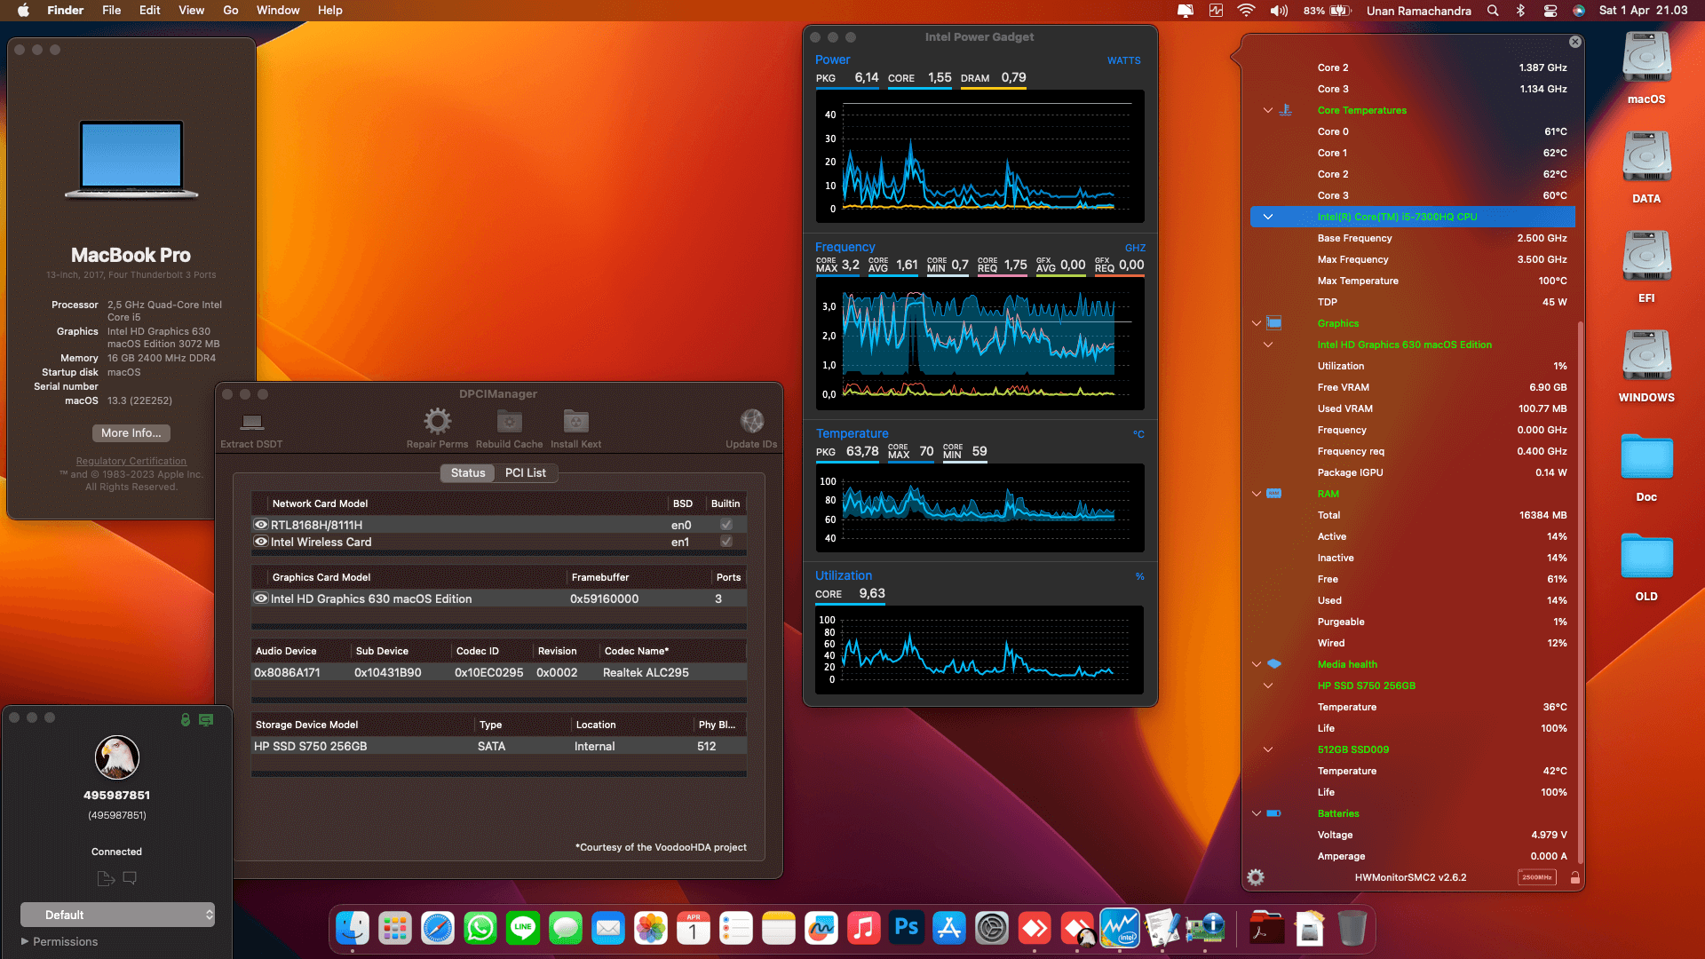Collapse the Core Temperatures section
1705x959 pixels.
(x=1267, y=110)
